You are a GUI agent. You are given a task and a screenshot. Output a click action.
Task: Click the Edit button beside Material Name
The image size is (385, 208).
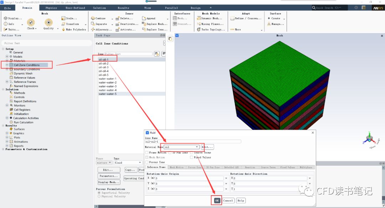click(x=207, y=147)
